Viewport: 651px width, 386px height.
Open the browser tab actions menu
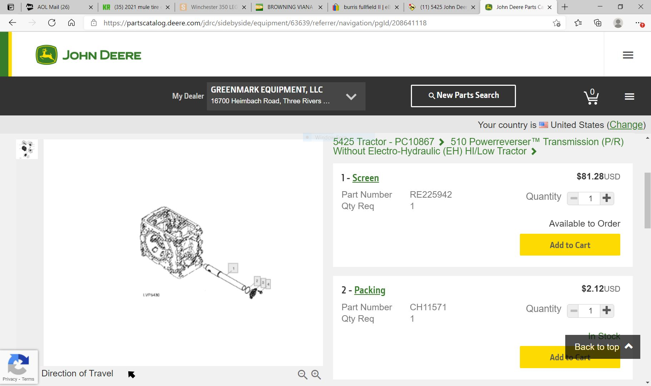click(11, 7)
